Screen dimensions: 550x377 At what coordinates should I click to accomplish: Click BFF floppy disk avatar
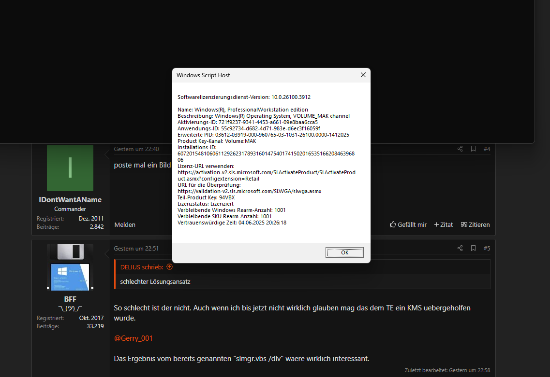click(x=70, y=267)
